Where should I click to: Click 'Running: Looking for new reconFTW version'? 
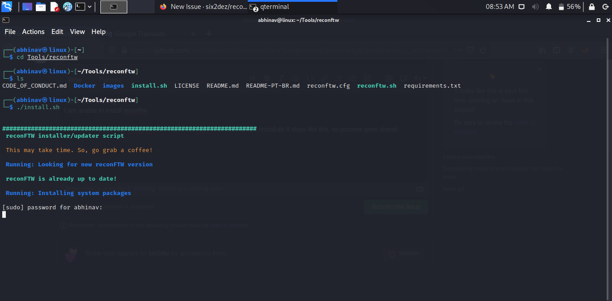[x=79, y=165]
